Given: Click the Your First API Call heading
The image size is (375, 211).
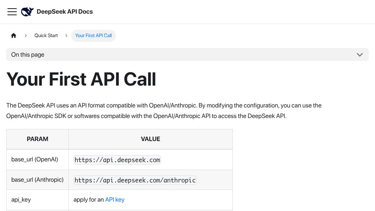Looking at the screenshot, I should tap(81, 79).
